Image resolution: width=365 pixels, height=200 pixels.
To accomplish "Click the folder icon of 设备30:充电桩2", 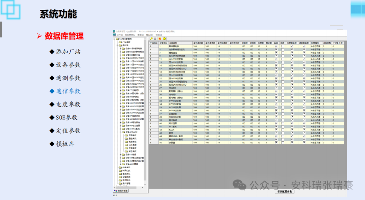I will pos(124,97).
